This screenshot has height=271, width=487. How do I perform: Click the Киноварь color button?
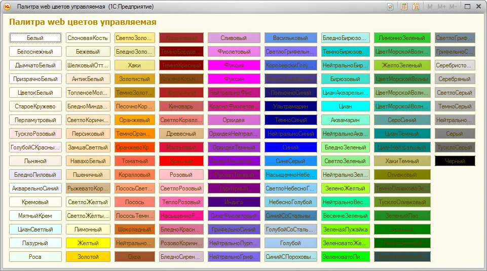pos(181,106)
